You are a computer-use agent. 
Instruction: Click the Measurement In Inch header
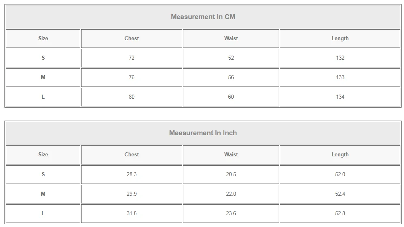pos(203,133)
